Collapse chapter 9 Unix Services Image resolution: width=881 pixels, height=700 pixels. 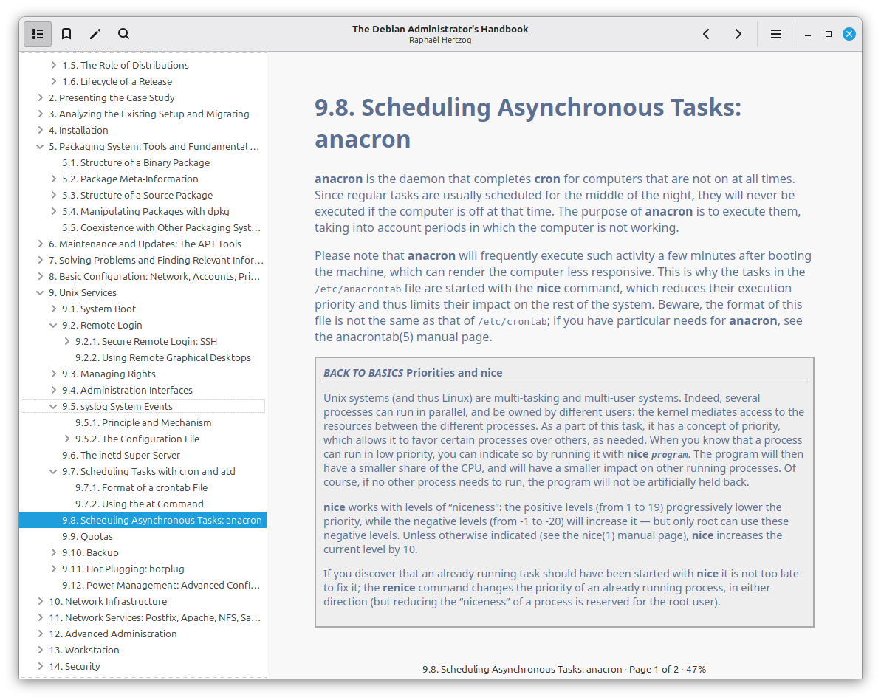[40, 292]
